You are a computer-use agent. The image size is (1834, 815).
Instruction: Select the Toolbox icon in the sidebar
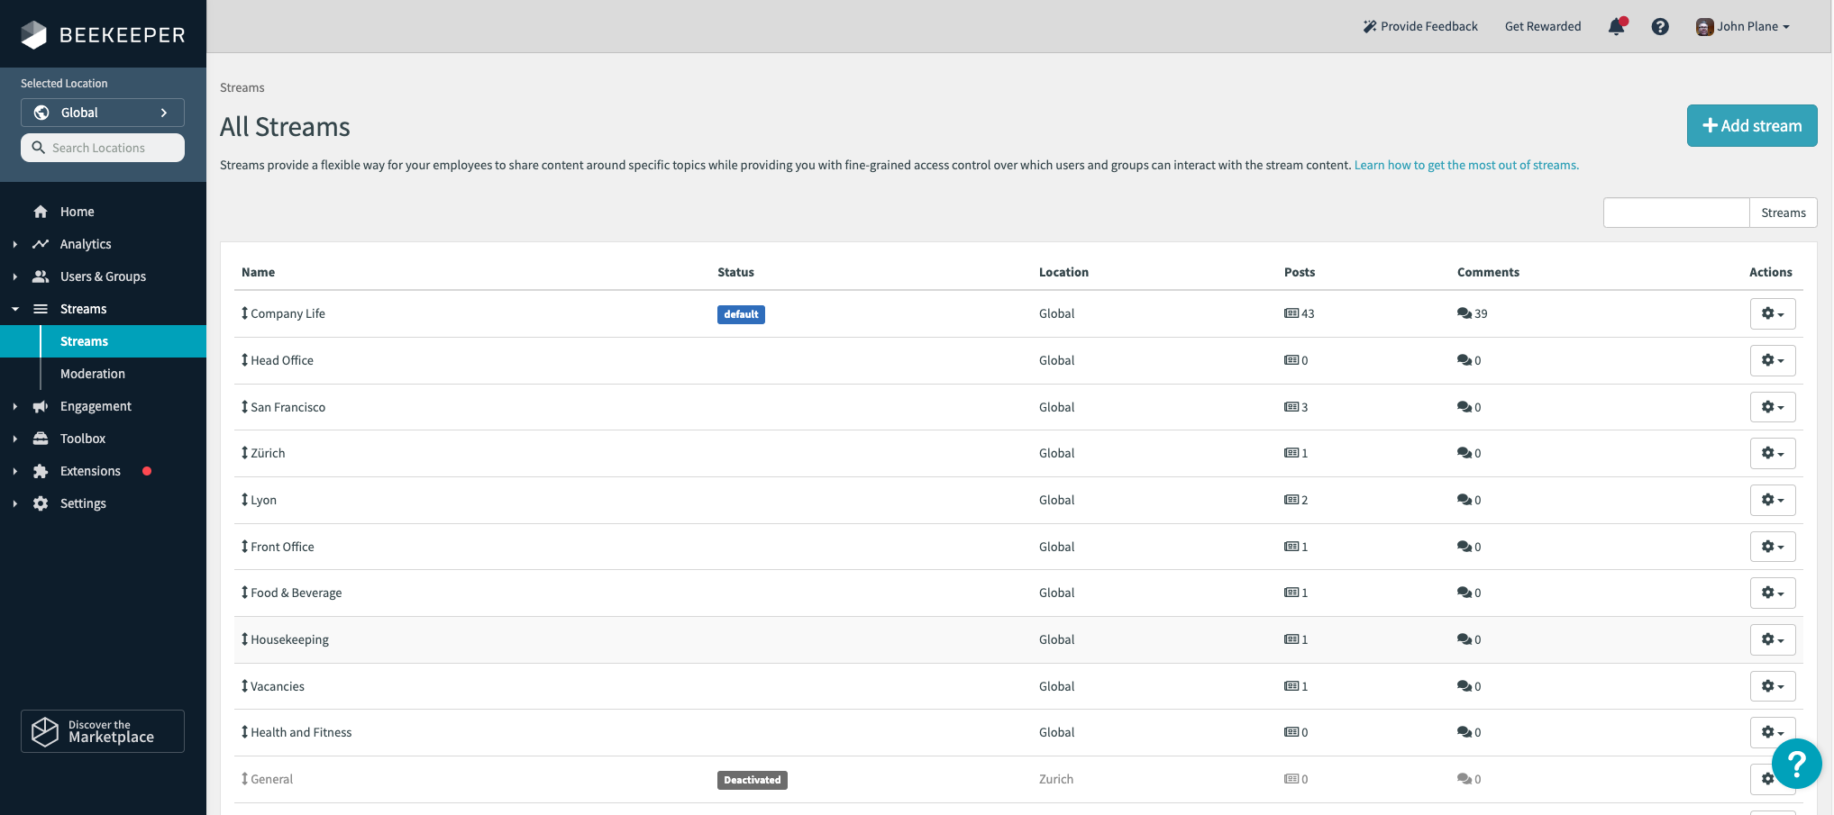tap(41, 438)
